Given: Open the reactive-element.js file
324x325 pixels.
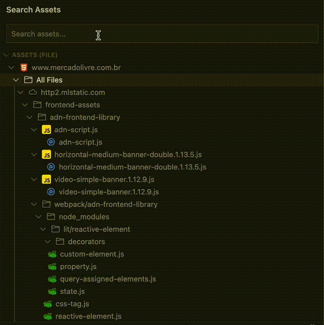Looking at the screenshot, I should click(x=88, y=316).
